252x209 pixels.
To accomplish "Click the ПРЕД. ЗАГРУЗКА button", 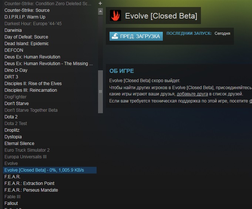I will pos(136,36).
